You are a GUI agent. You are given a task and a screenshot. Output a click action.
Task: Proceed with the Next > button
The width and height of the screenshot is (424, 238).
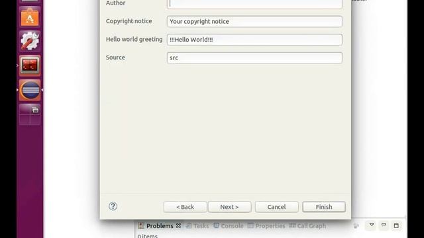[x=230, y=207]
